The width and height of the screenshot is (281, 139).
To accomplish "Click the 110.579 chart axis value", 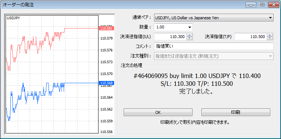I will [107, 38].
